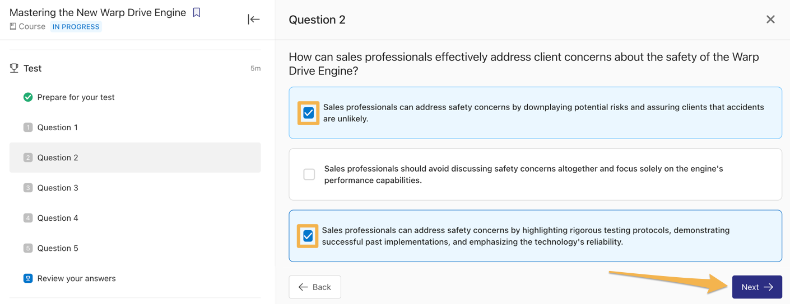
Task: Close the Question 2 panel
Action: (770, 20)
